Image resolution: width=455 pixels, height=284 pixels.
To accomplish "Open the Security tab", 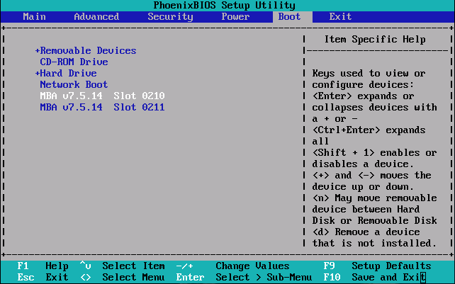I will pos(170,16).
